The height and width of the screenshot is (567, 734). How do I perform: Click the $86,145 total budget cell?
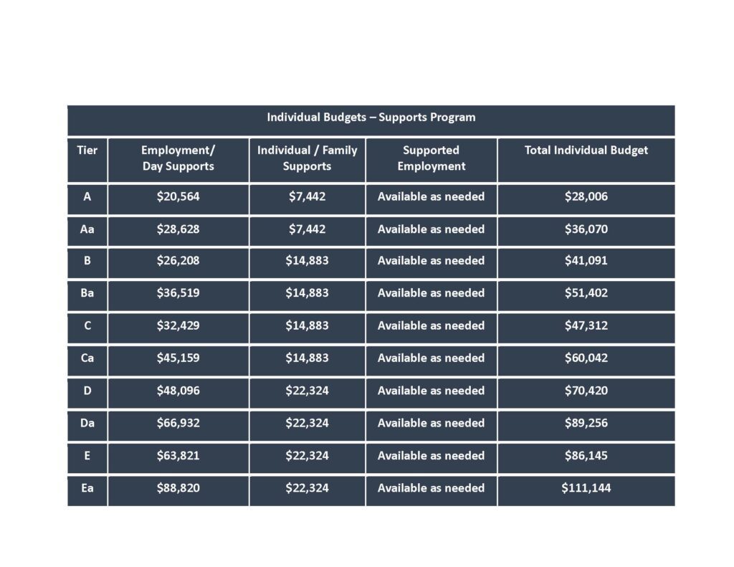[586, 456]
